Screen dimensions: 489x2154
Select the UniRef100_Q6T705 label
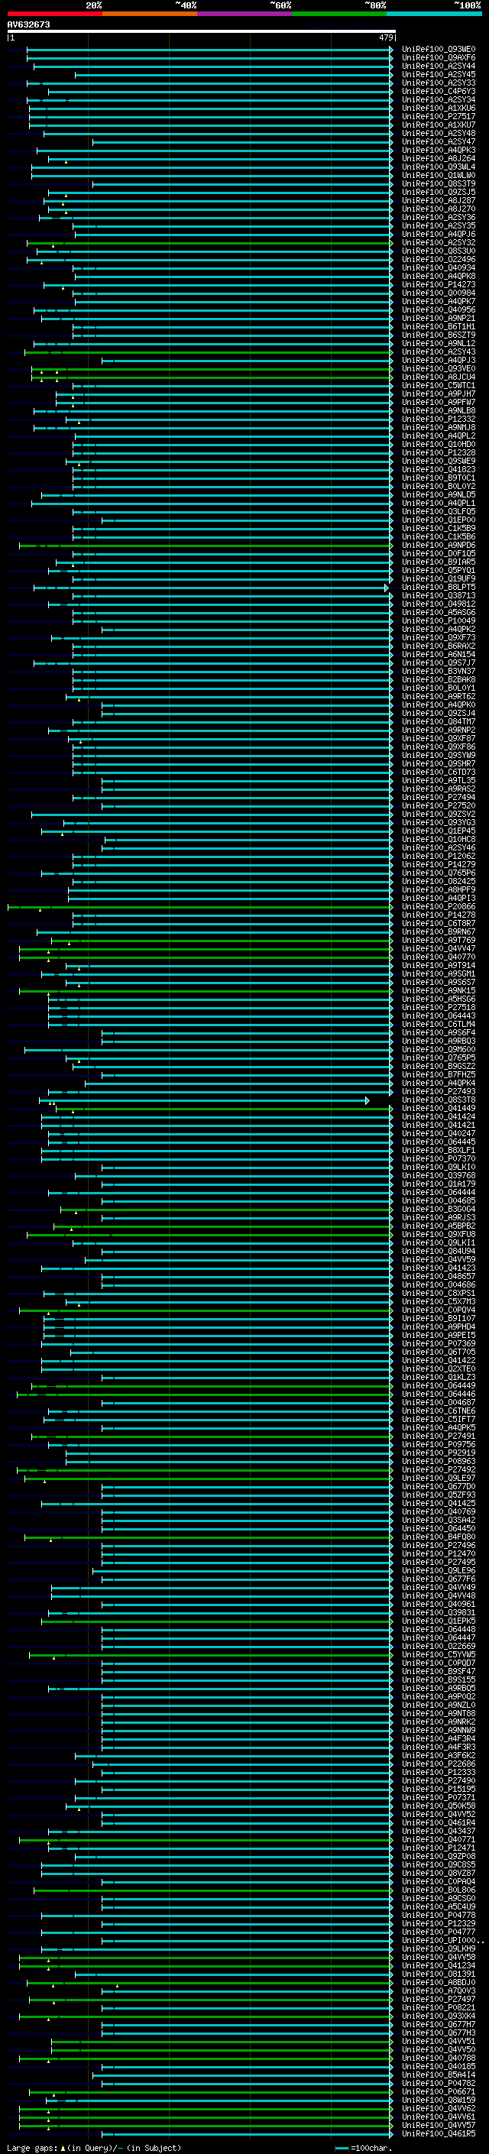pyautogui.click(x=439, y=1352)
